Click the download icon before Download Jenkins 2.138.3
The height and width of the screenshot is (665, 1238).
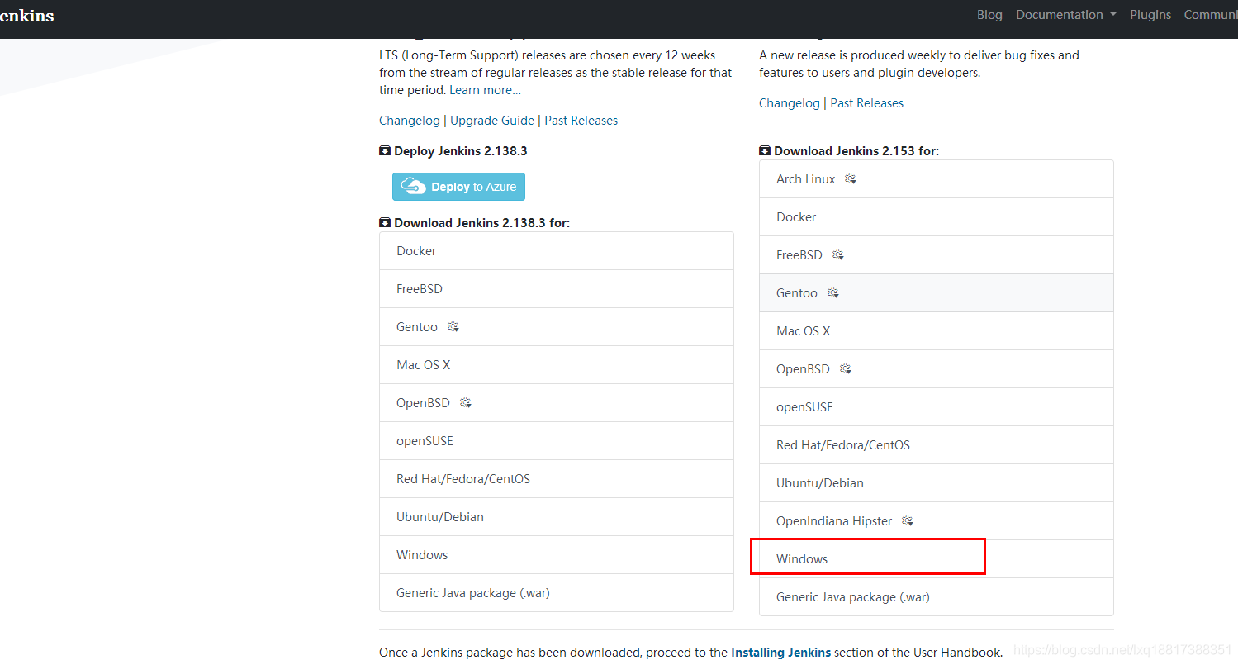pyautogui.click(x=385, y=223)
